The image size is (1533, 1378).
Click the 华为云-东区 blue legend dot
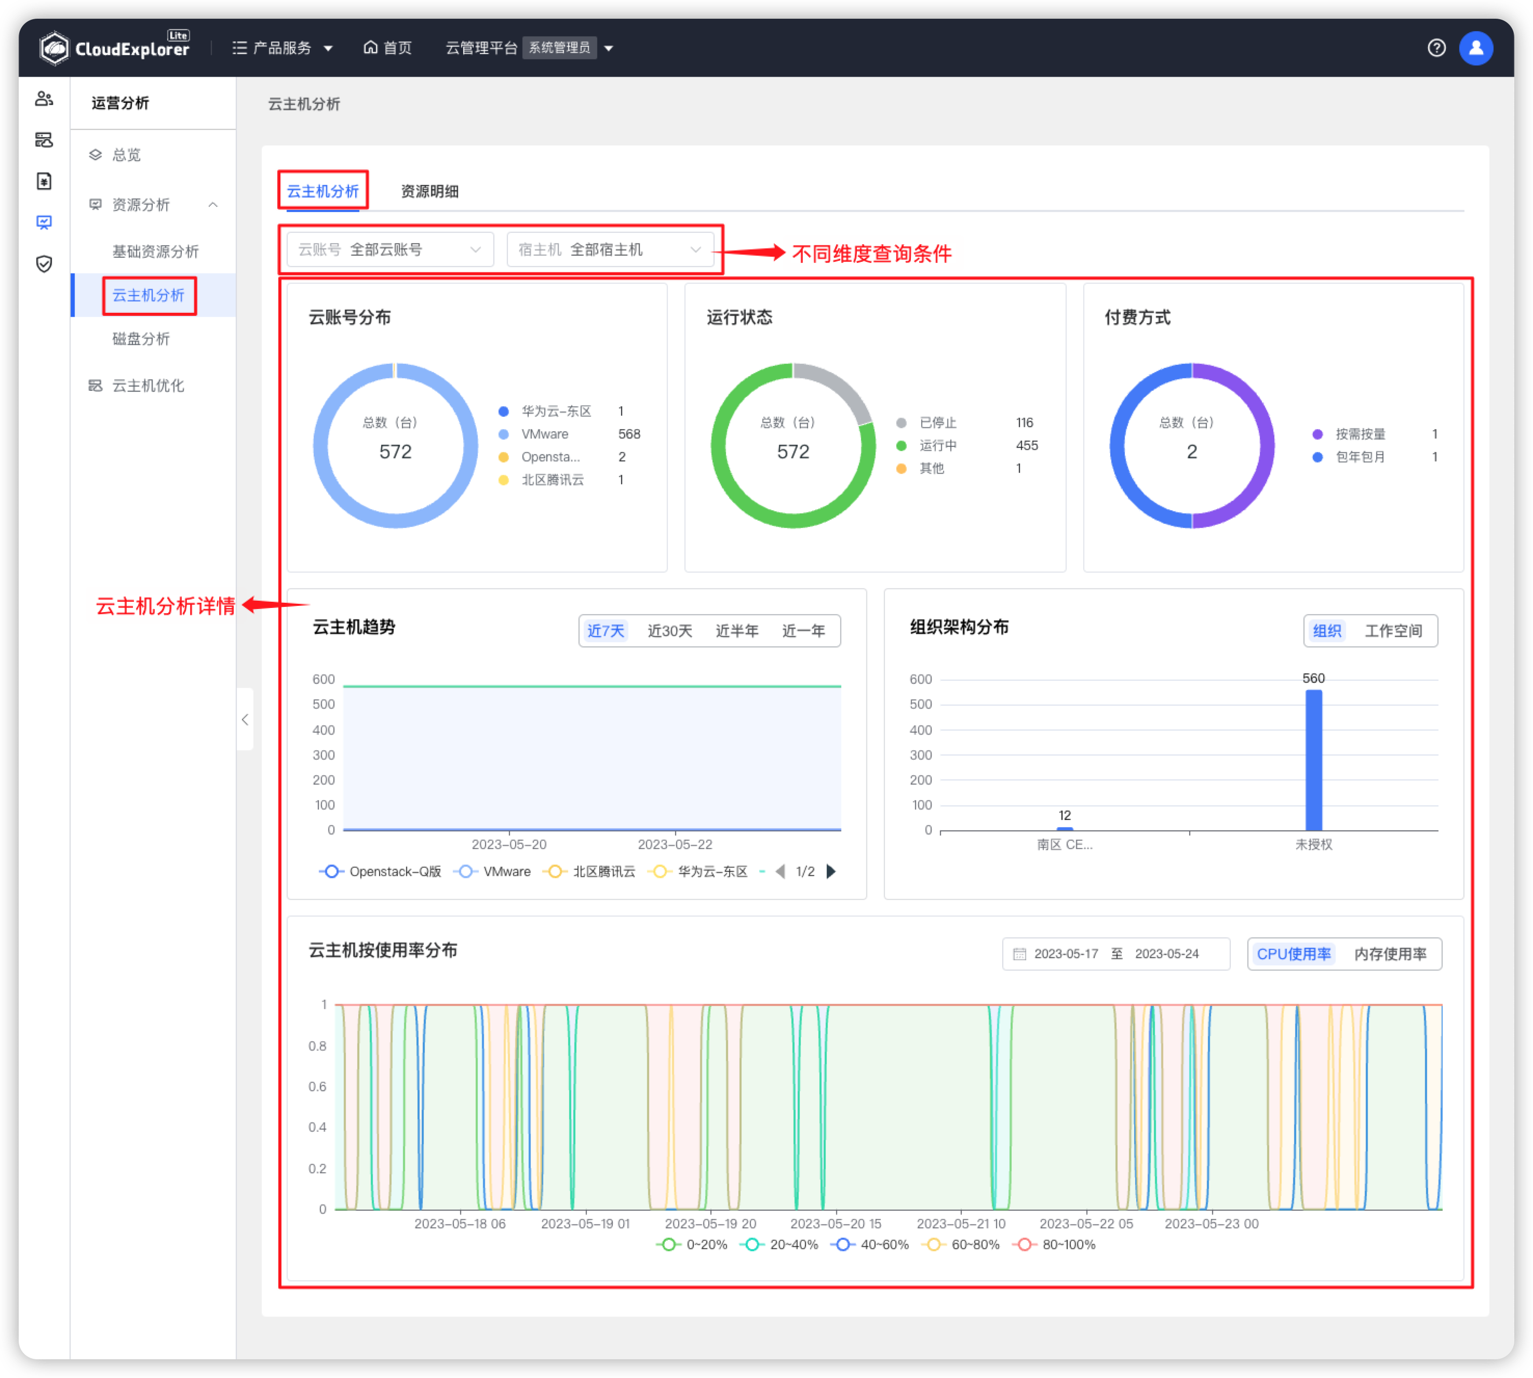pos(503,411)
